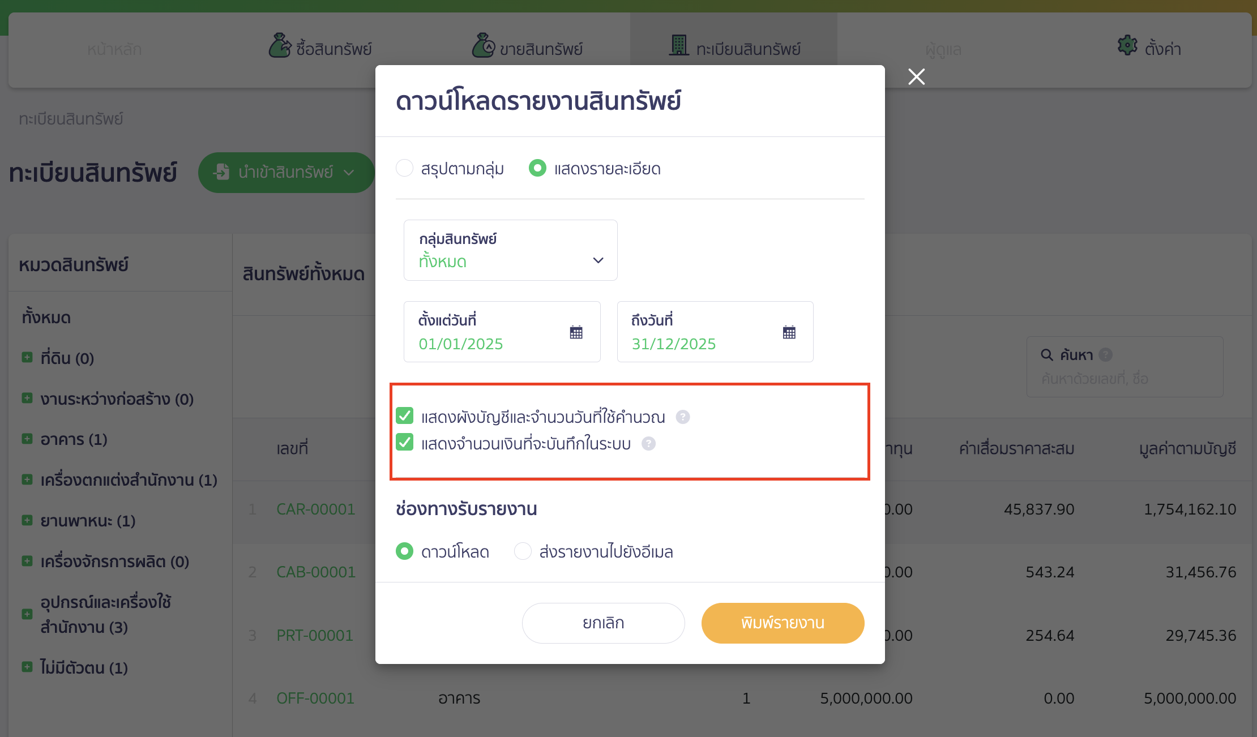The image size is (1257, 737).
Task: Open calendar picker for ตั้งแต่วันที่ field
Action: (575, 332)
